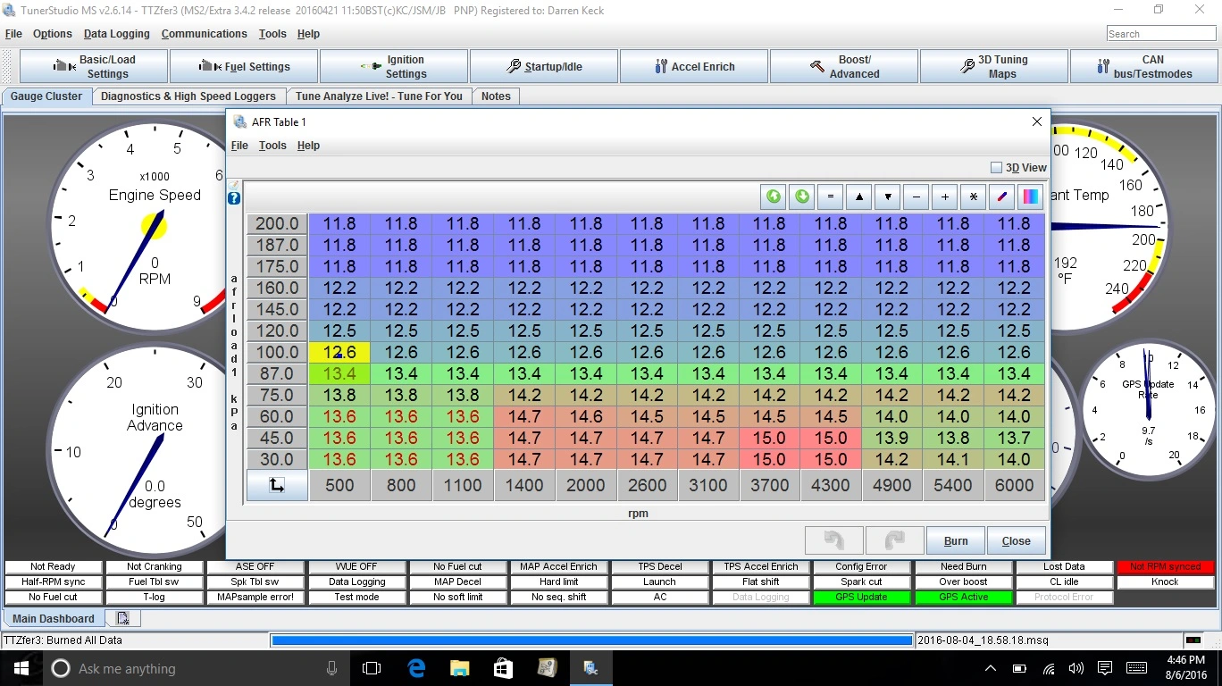Click the highlighted 12.6 cell at 100.0 kPa, 500 rpm
The image size is (1222, 686).
(339, 352)
